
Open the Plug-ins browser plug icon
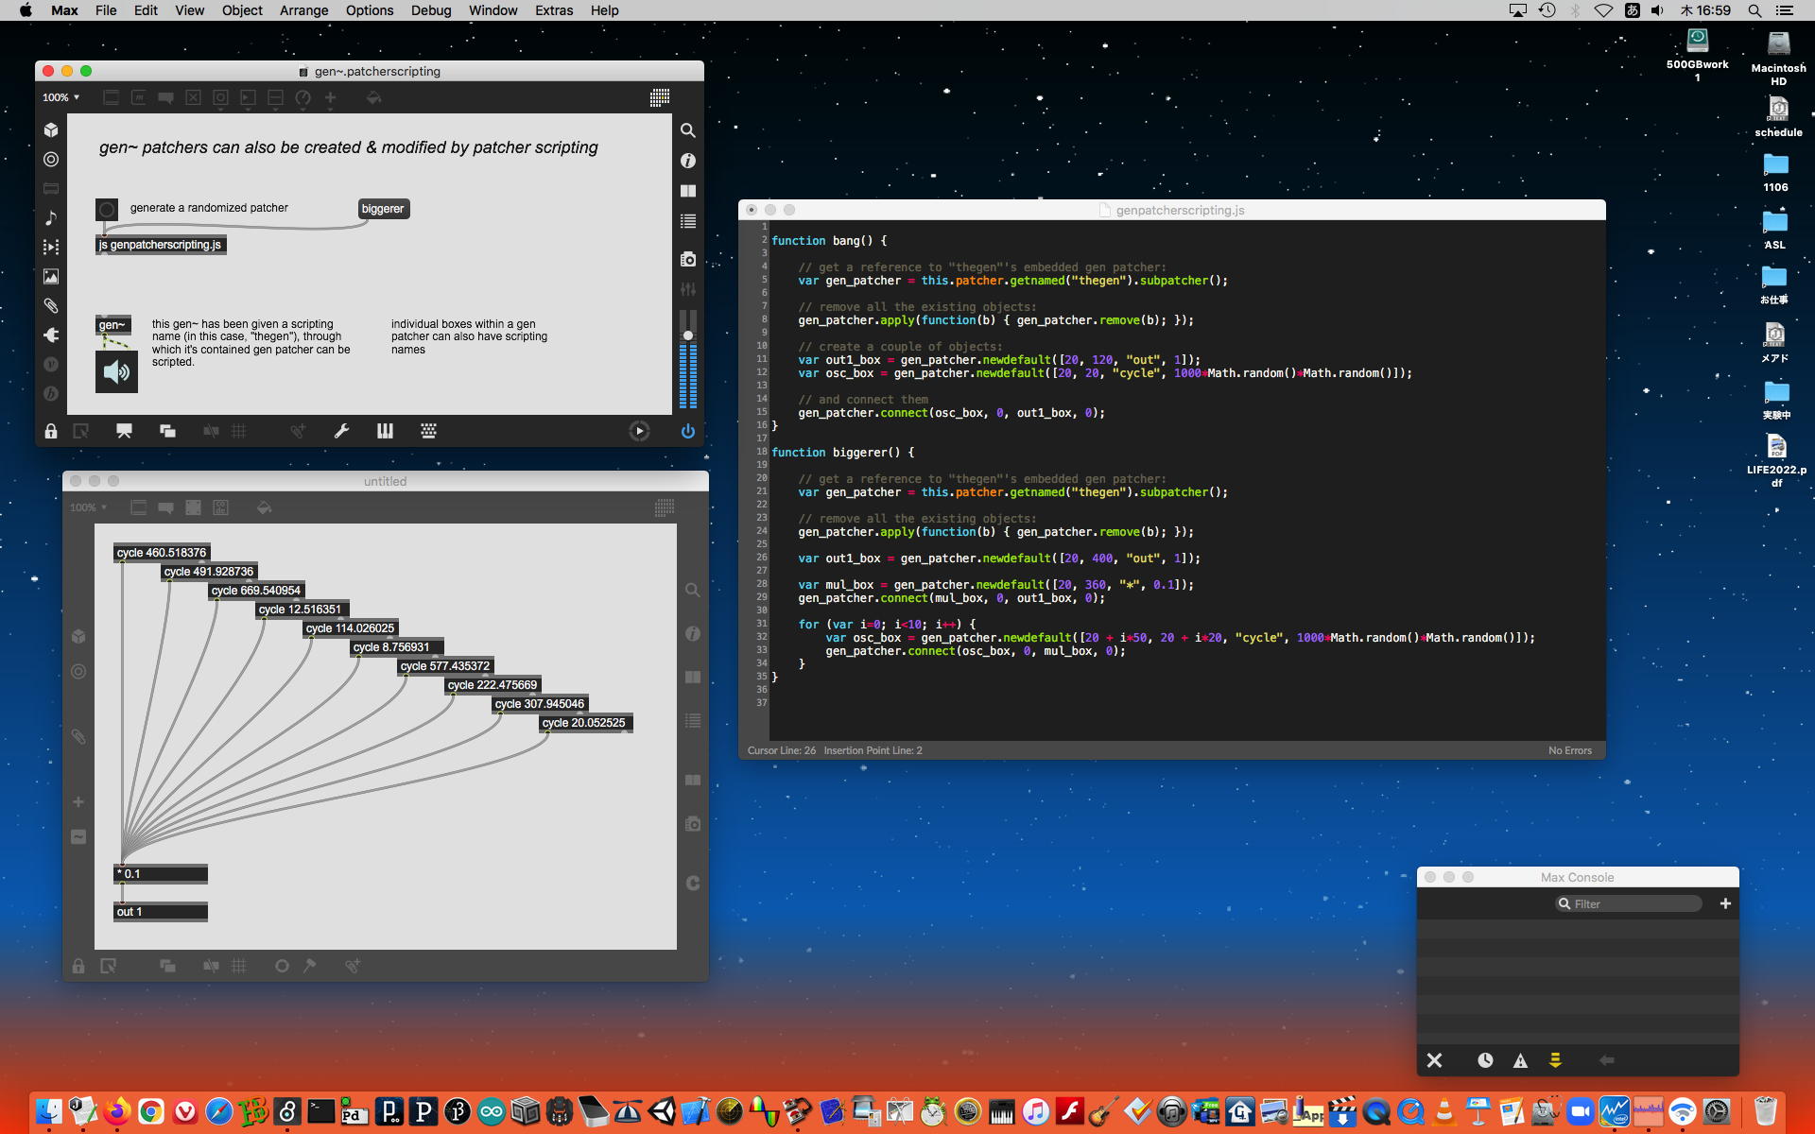point(51,335)
